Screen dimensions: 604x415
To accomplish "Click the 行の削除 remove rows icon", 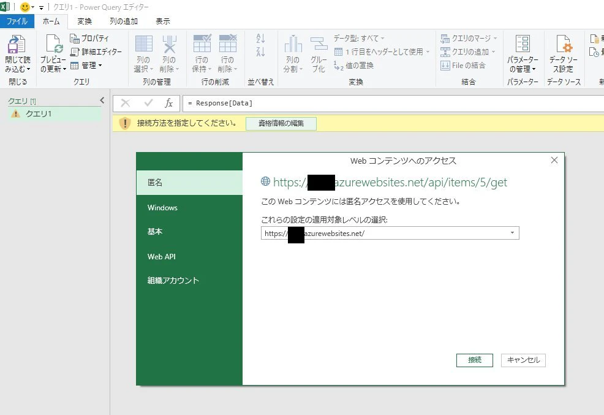I will click(x=228, y=43).
